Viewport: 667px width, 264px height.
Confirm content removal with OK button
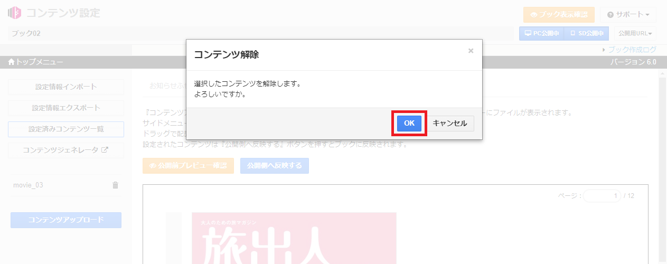click(409, 123)
